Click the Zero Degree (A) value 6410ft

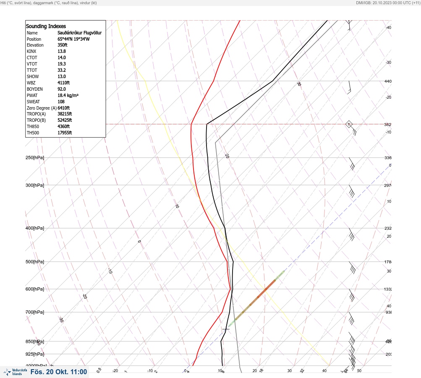tap(64, 108)
